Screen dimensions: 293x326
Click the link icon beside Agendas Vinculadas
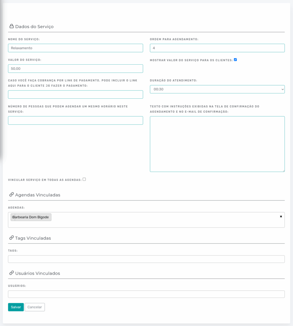[11, 195]
